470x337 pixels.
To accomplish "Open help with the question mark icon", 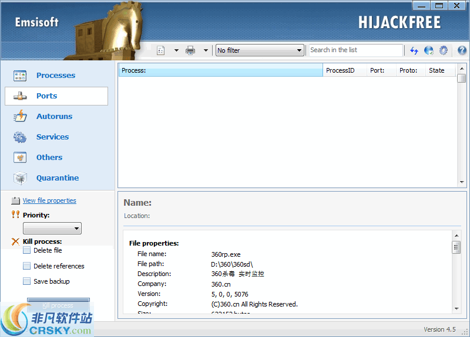I will point(462,50).
